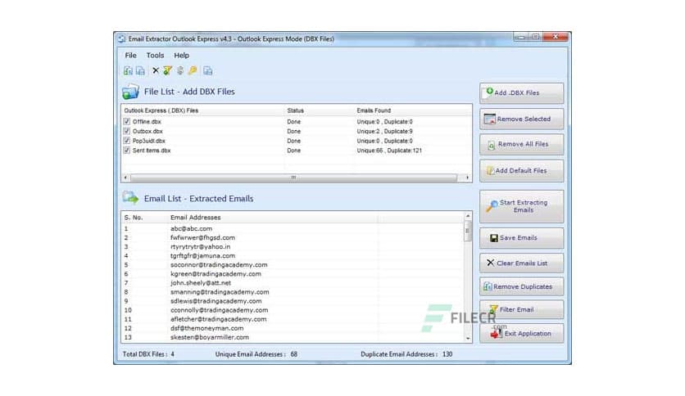Click 'Unique:2 , Duplicate:9' cell
Viewport: 685px width, 396px height.
384,131
